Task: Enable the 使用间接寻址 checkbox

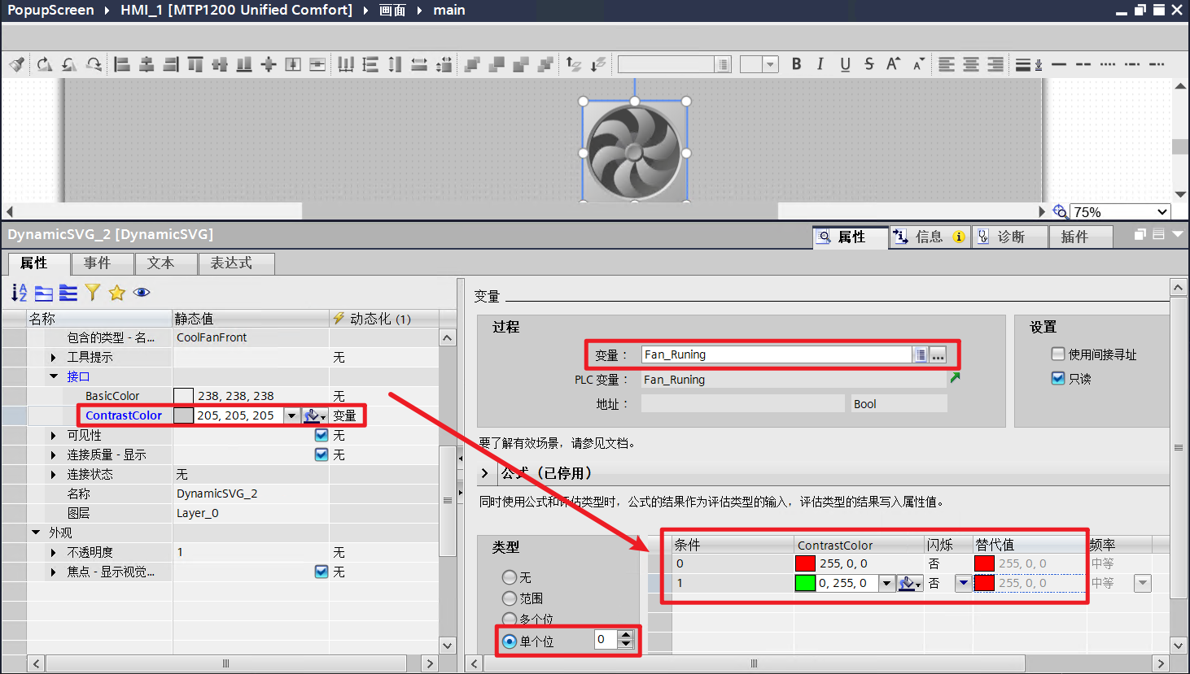Action: coord(1058,353)
